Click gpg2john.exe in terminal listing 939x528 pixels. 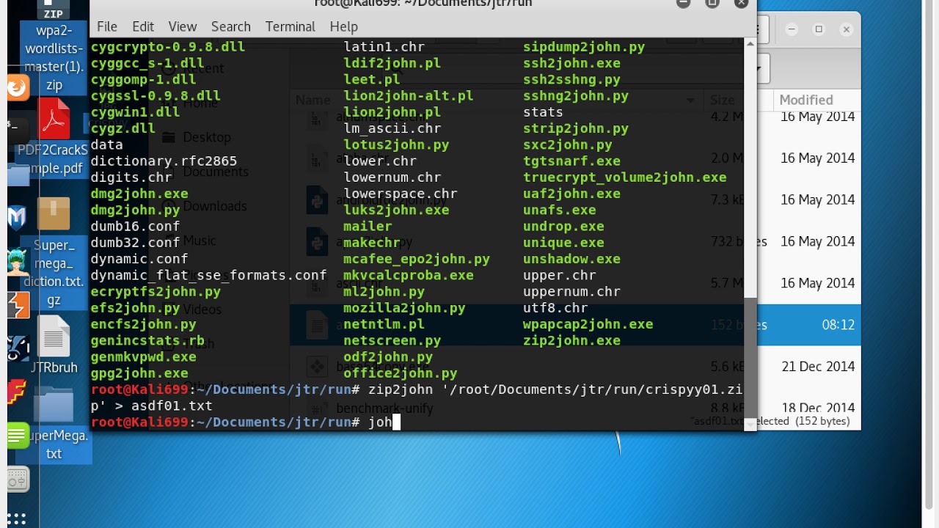click(139, 373)
